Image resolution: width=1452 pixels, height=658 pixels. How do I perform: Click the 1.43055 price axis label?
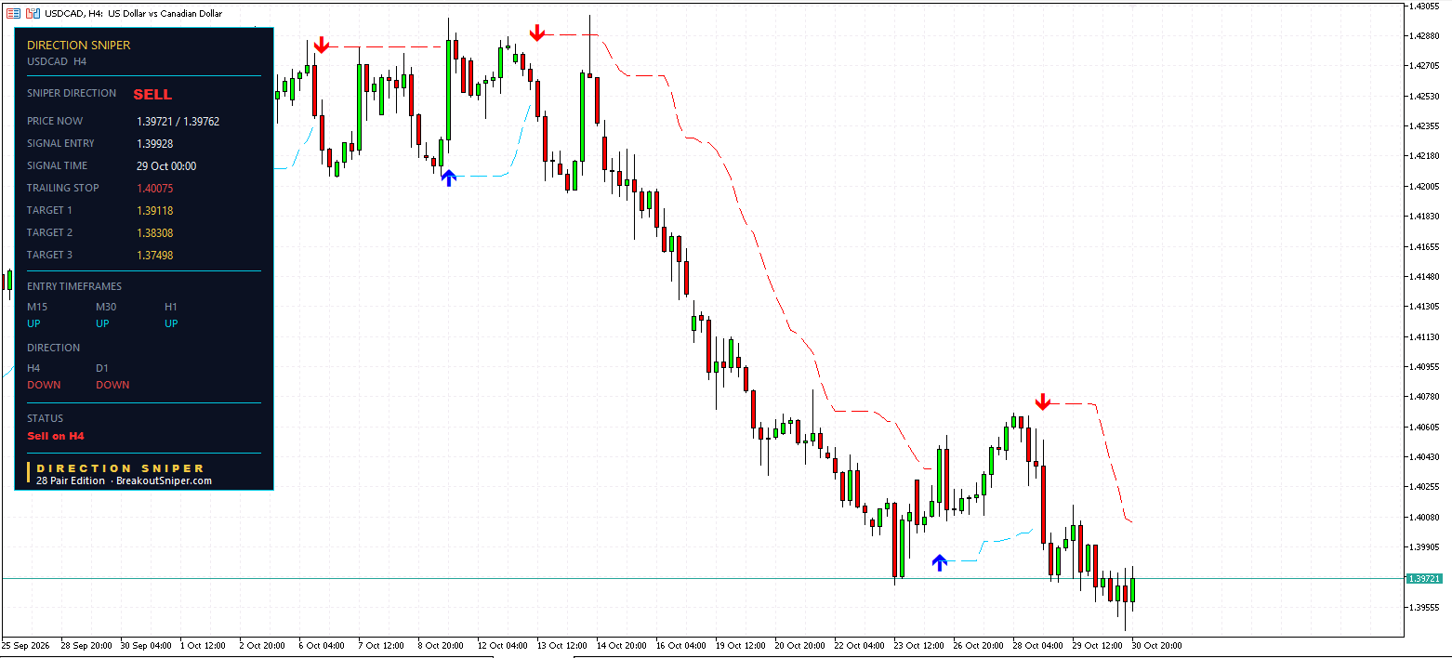[1424, 6]
